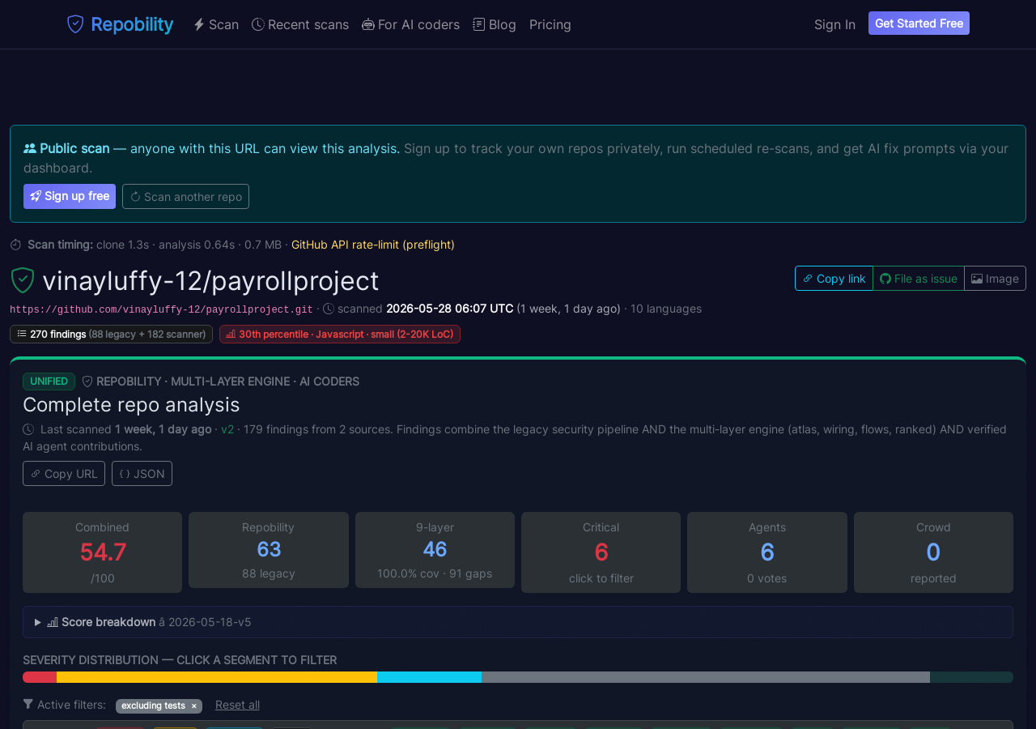Click Get Started Free button
Screen dimensions: 1036x729
coord(919,23)
